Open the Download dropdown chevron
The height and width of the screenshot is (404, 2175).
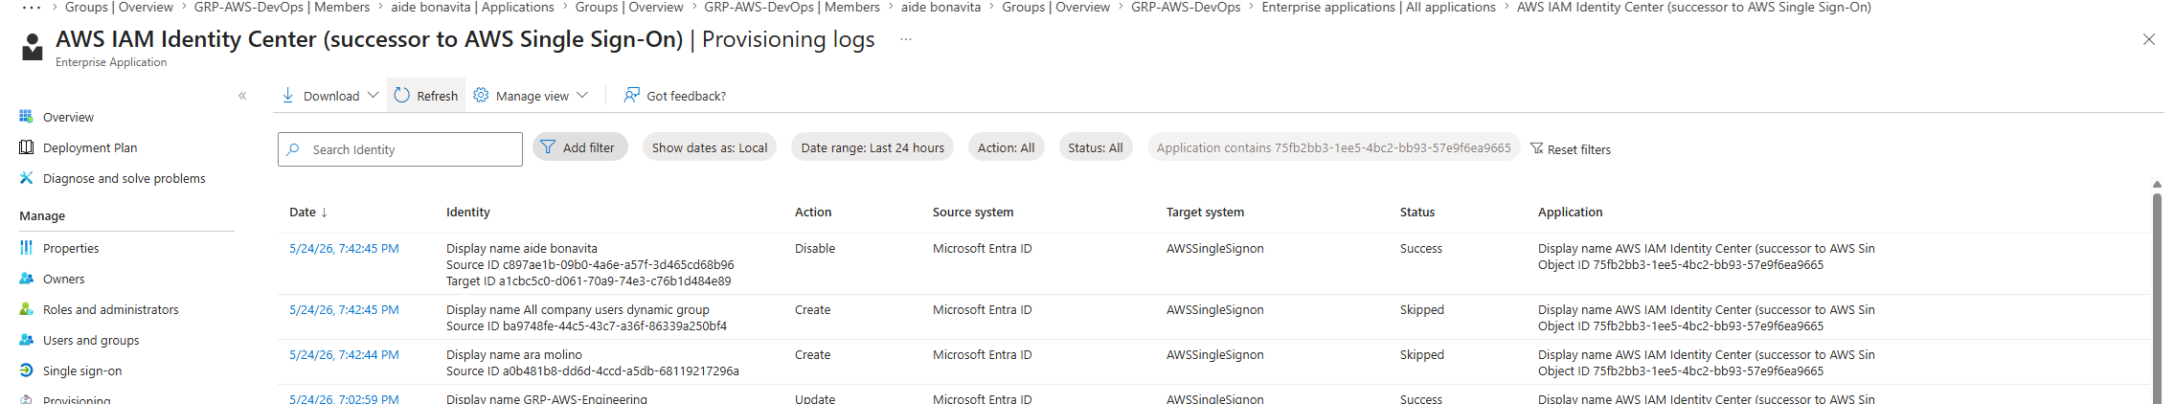tap(374, 96)
